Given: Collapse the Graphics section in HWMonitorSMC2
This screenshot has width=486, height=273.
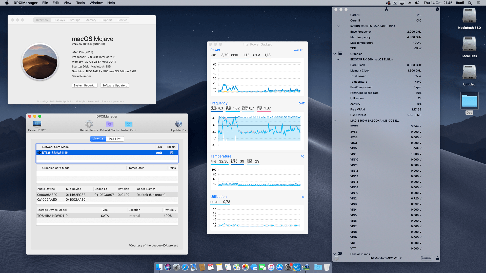Looking at the screenshot, I should (335, 54).
